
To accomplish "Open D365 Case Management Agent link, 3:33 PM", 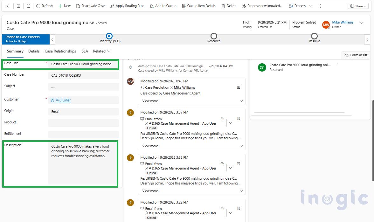I will click(x=183, y=168).
